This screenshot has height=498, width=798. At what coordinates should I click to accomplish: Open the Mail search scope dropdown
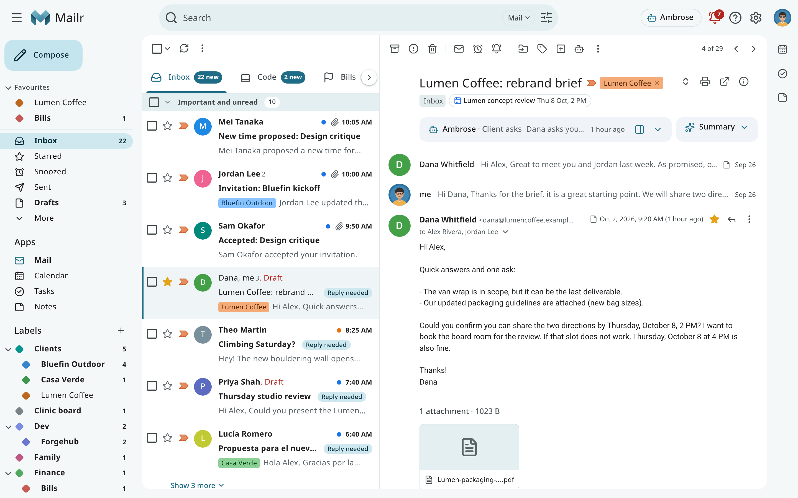point(518,18)
